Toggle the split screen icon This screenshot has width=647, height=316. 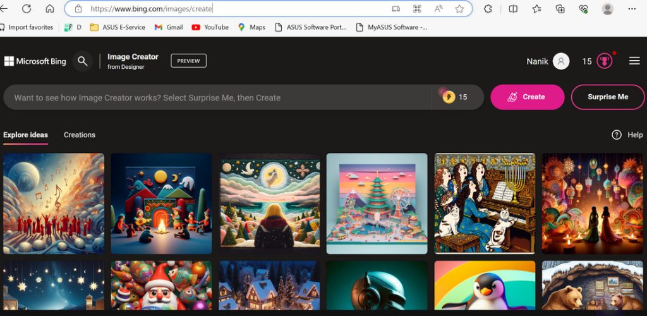click(x=513, y=9)
